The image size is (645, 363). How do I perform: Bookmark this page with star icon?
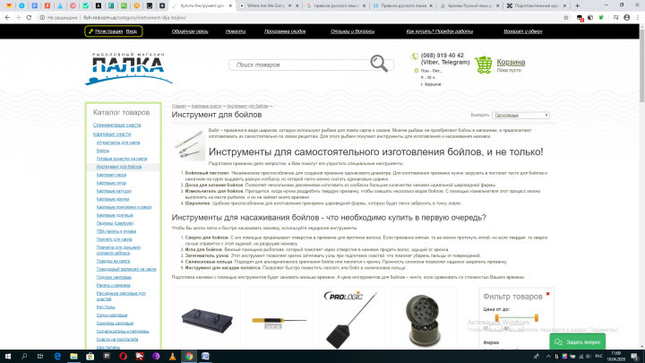pyautogui.click(x=566, y=18)
